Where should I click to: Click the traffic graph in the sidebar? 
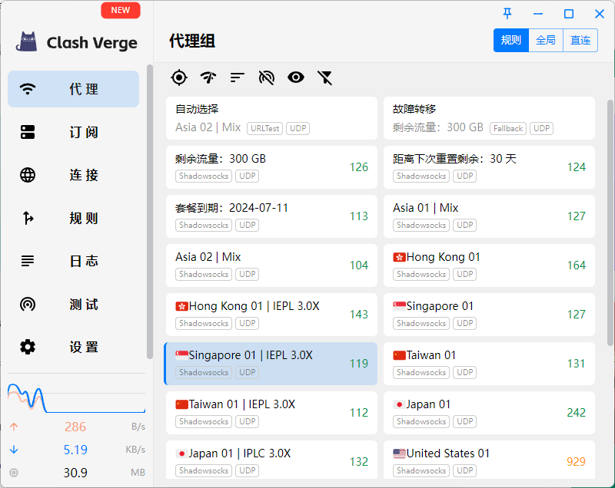pos(76,397)
